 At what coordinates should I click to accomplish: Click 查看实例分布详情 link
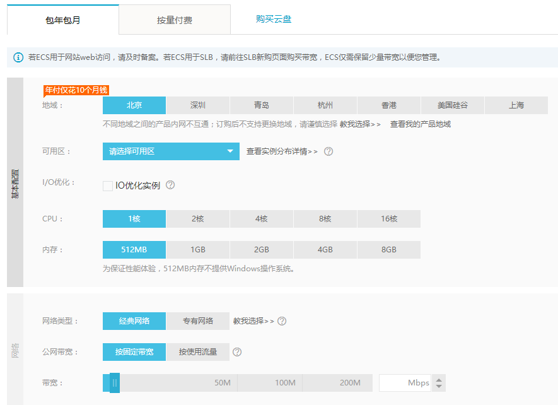[x=282, y=151]
